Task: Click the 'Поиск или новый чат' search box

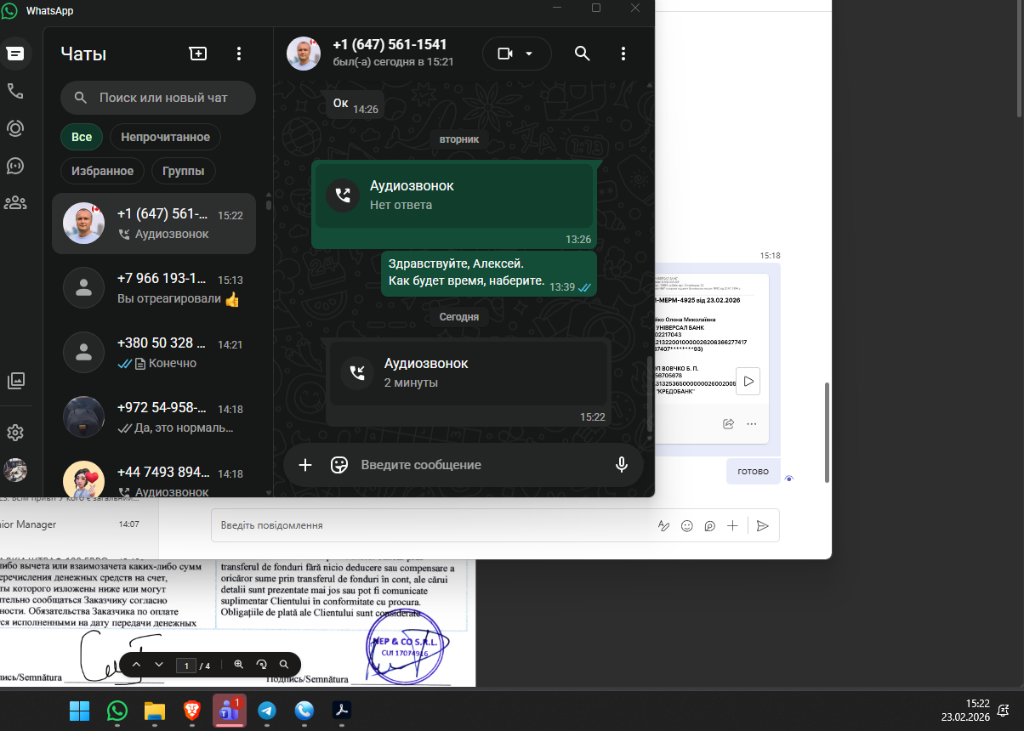Action: [x=158, y=98]
